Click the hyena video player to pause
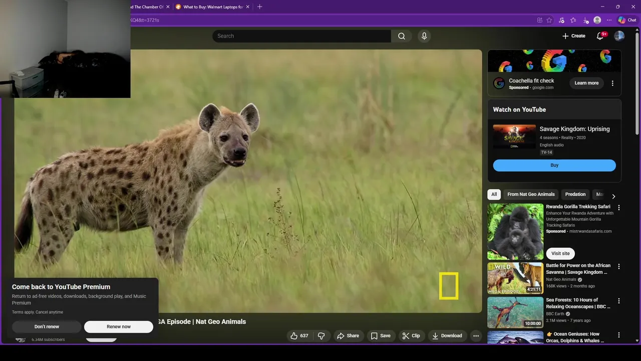641x361 pixels. [248, 180]
